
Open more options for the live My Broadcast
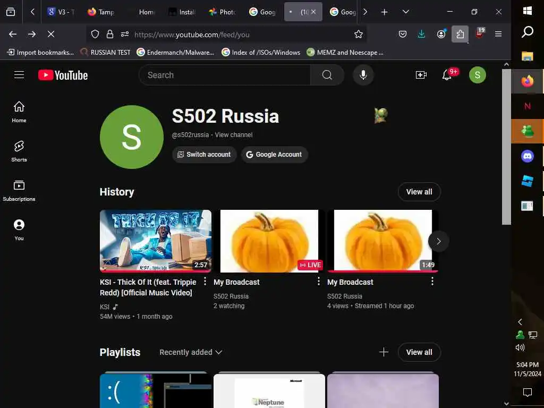tap(319, 282)
